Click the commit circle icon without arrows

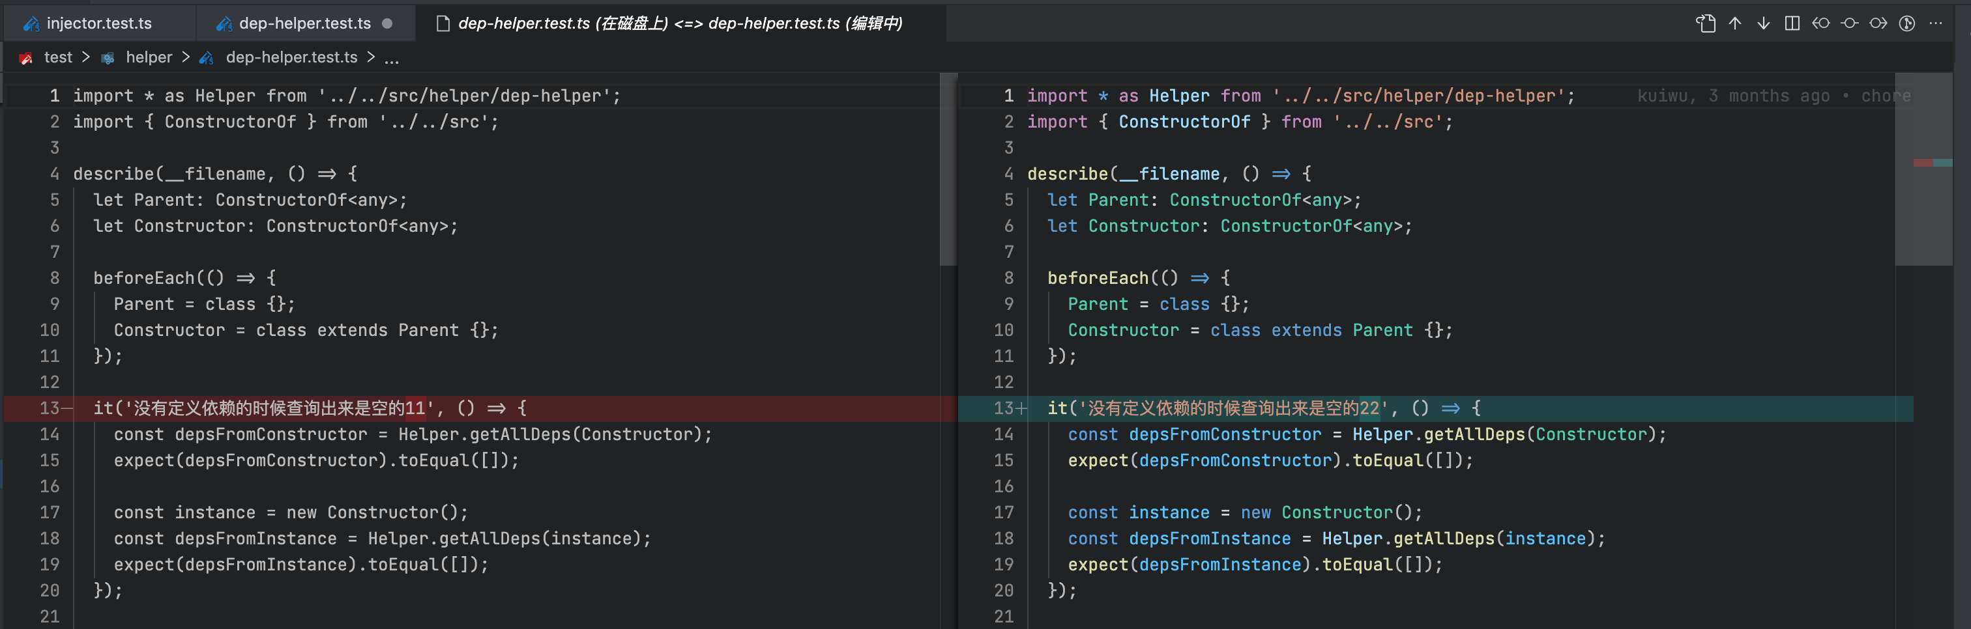pyautogui.click(x=1849, y=23)
